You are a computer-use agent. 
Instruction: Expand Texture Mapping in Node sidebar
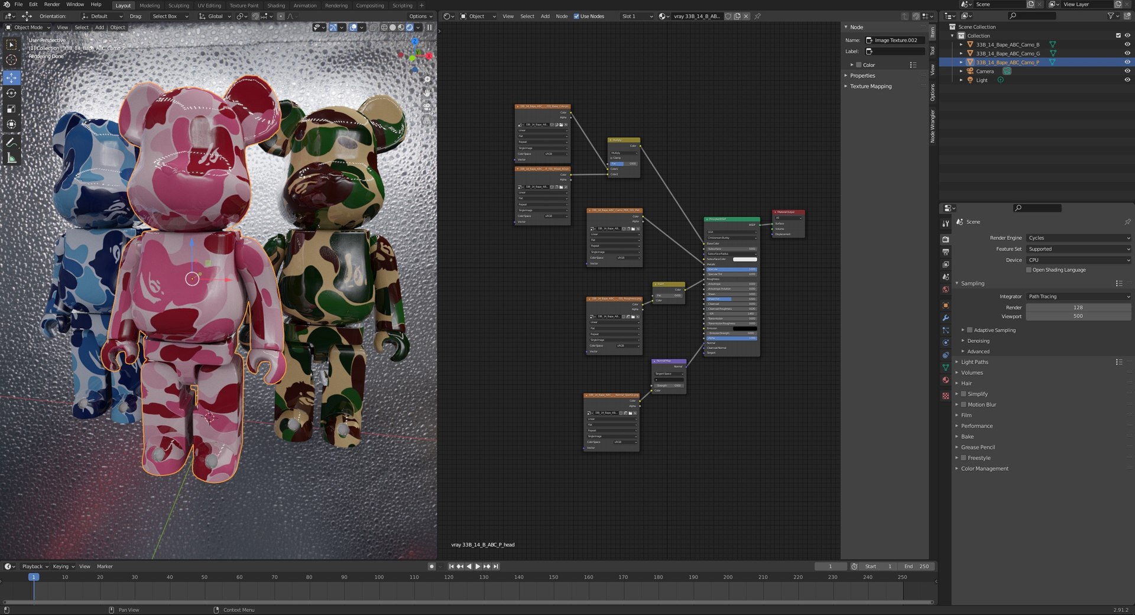870,86
